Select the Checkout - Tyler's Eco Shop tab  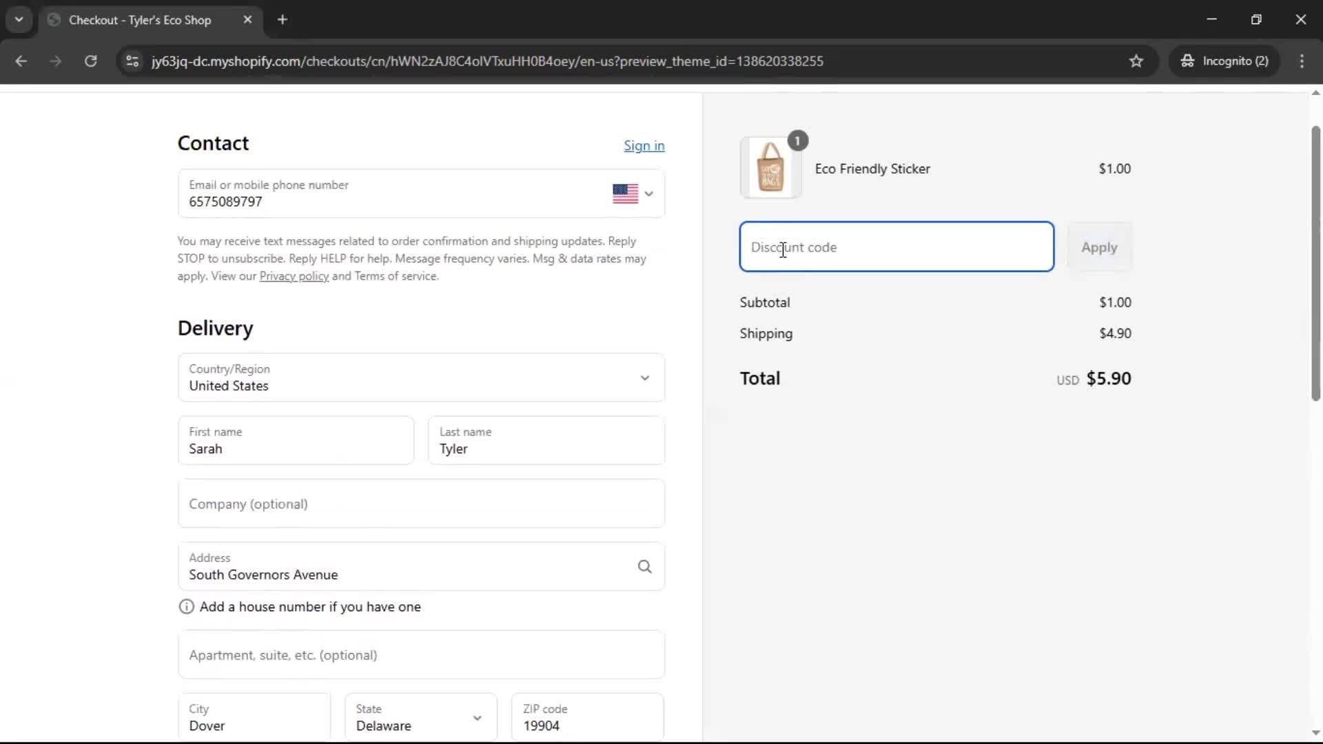[140, 19]
